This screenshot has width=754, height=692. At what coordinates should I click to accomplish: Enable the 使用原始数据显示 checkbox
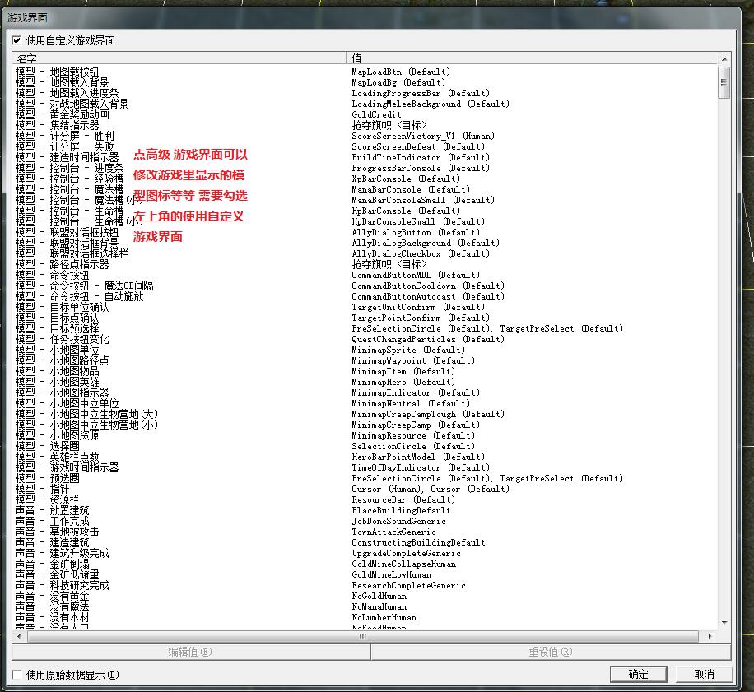coord(16,675)
